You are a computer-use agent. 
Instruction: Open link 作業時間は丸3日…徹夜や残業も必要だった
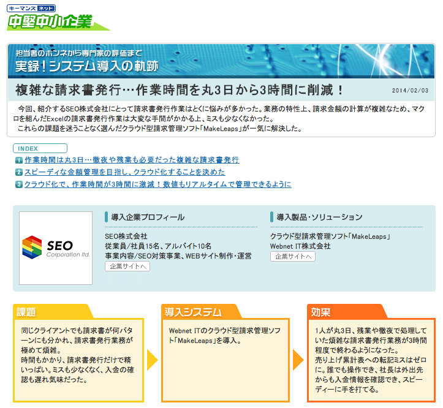[132, 160]
